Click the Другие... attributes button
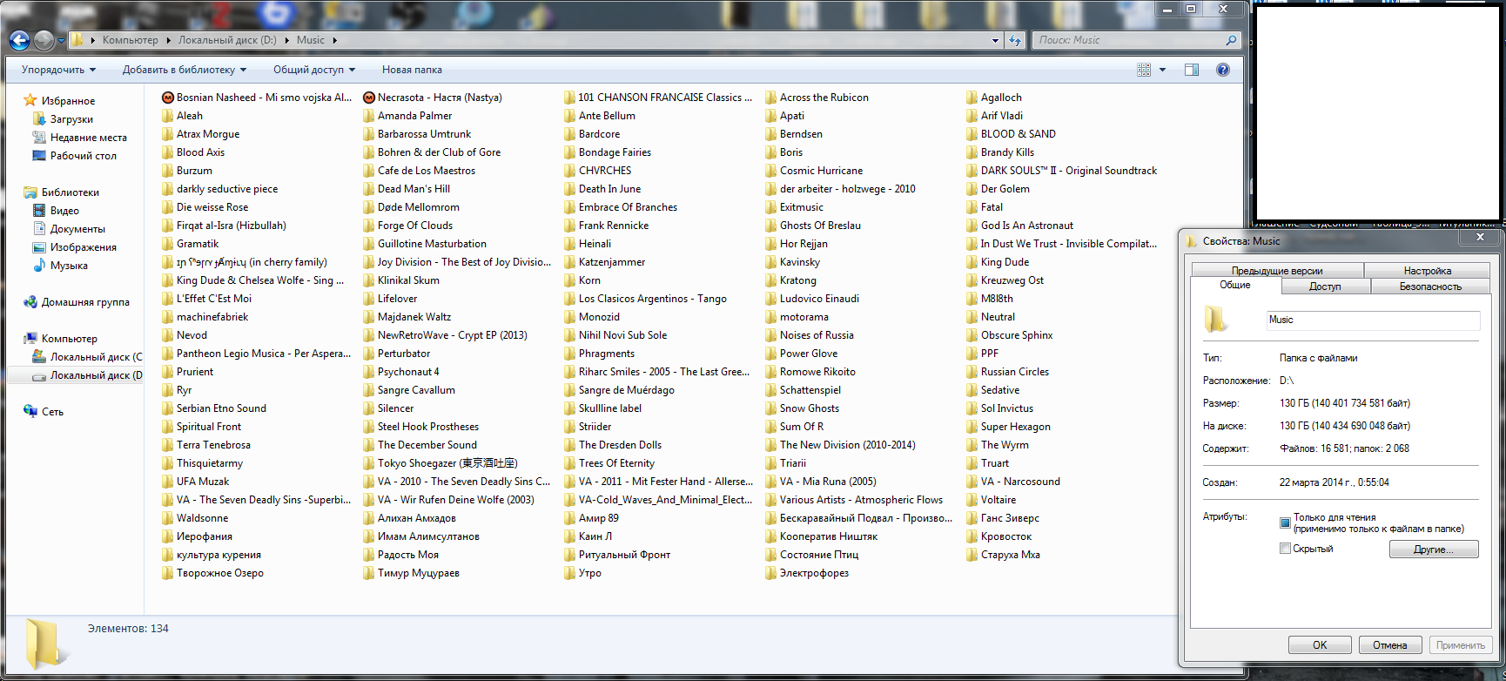 click(1434, 550)
